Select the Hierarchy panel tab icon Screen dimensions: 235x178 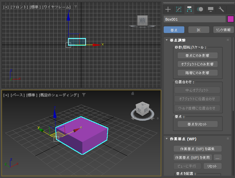(x=189, y=9)
